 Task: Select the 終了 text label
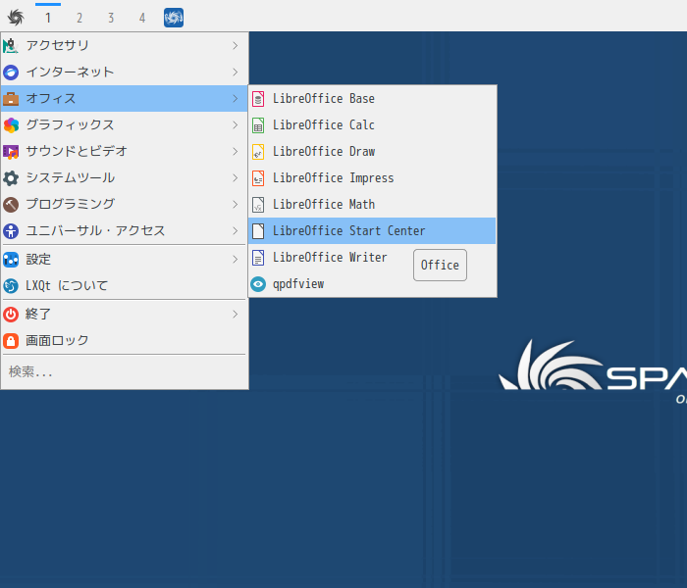[x=38, y=315]
